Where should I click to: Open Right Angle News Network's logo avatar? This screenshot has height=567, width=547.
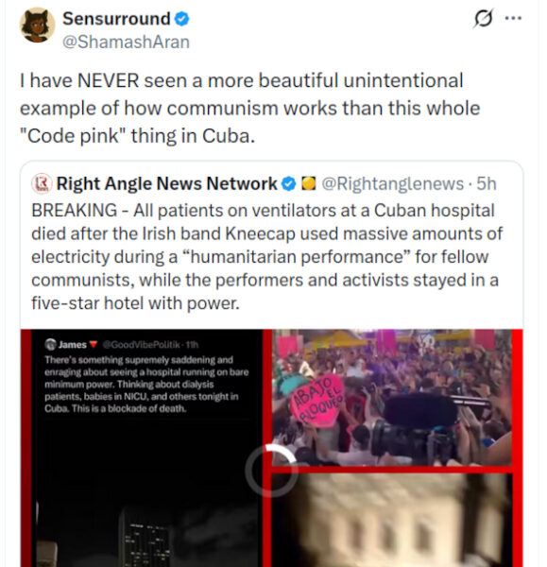(x=42, y=183)
